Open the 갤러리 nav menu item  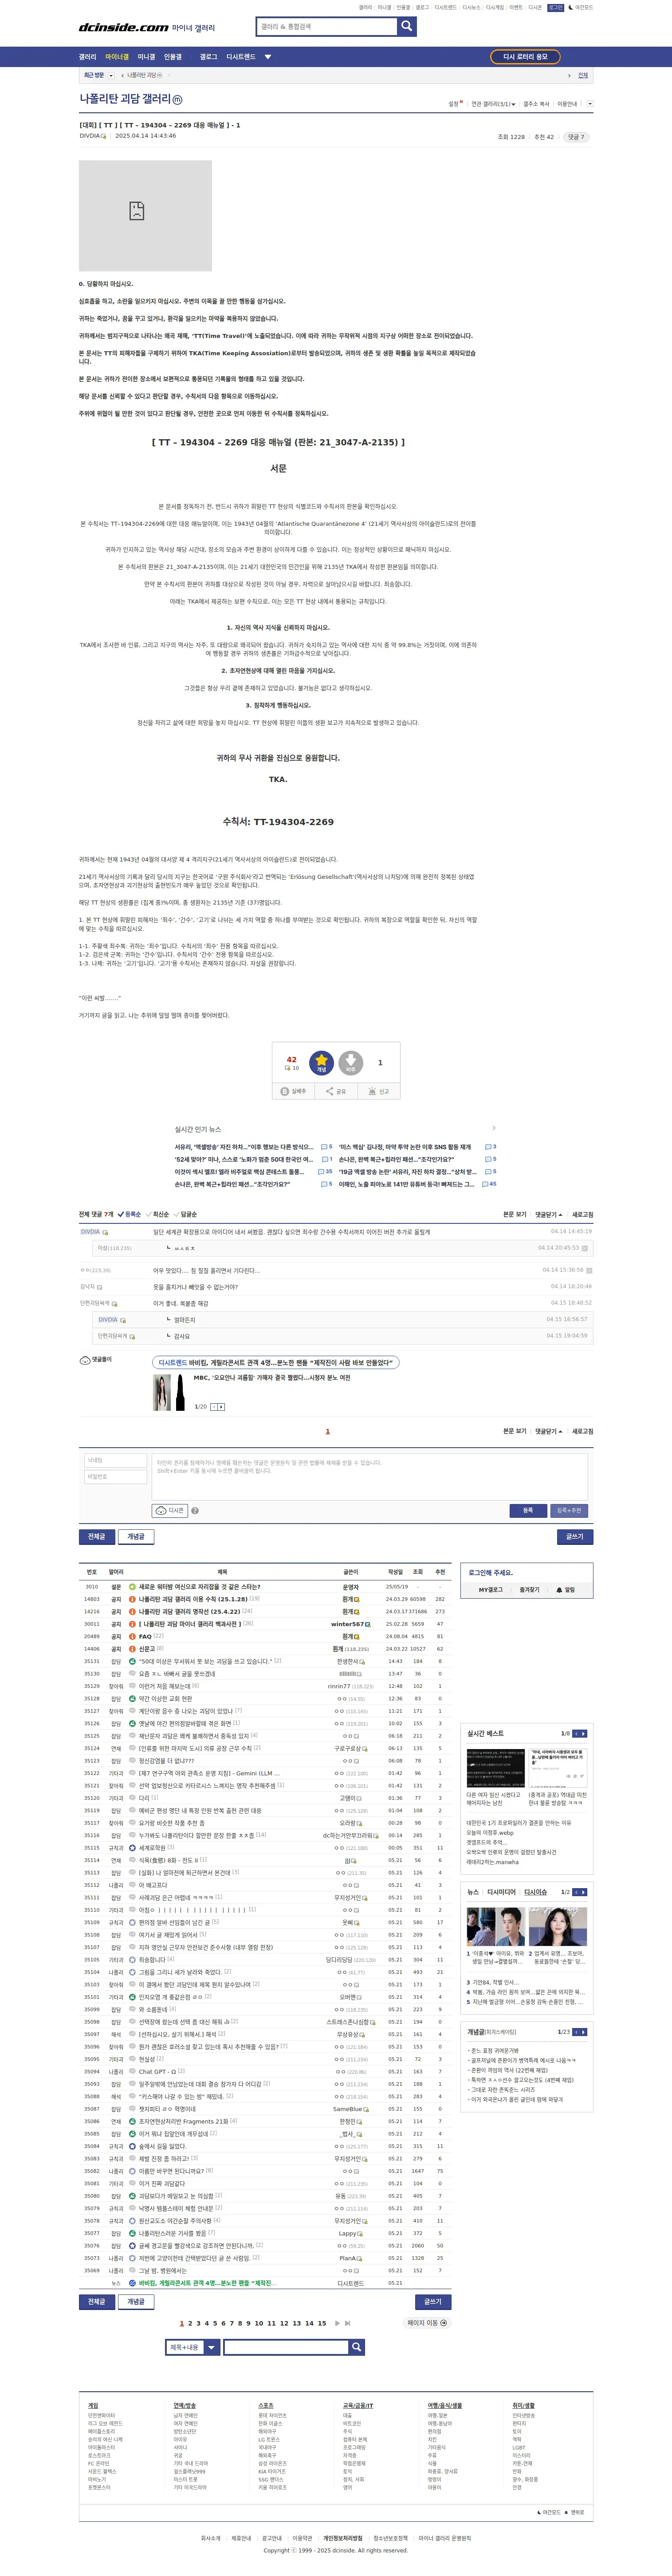pos(88,57)
